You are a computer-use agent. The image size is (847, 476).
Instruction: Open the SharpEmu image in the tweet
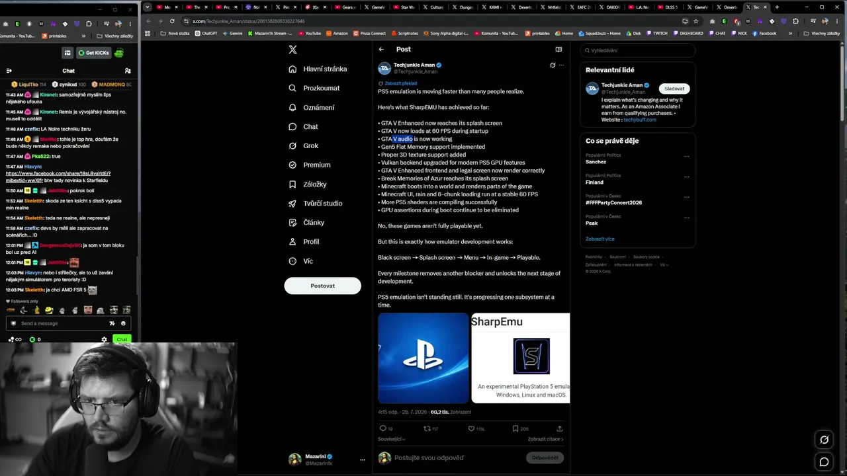(520, 358)
